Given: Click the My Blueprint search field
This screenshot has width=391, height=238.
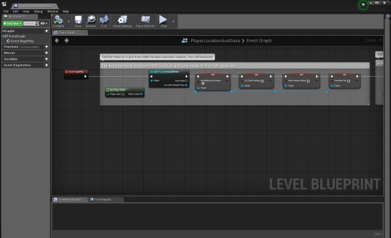Looking at the screenshot, I should point(29,23).
